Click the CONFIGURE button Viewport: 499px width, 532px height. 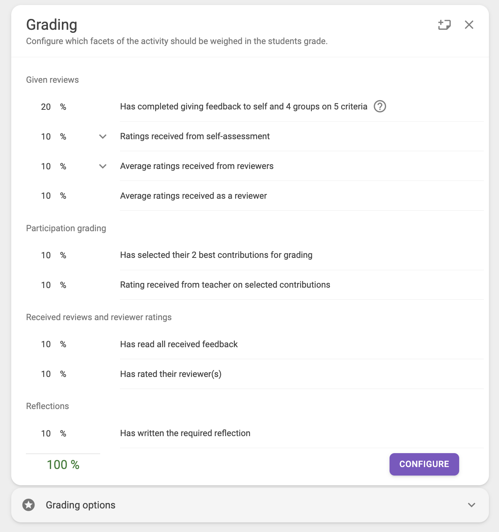pyautogui.click(x=424, y=464)
